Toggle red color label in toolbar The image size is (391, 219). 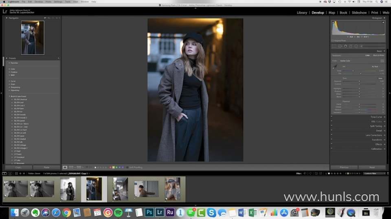pyautogui.click(x=110, y=167)
